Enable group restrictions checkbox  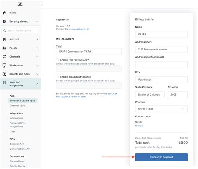coord(58,77)
